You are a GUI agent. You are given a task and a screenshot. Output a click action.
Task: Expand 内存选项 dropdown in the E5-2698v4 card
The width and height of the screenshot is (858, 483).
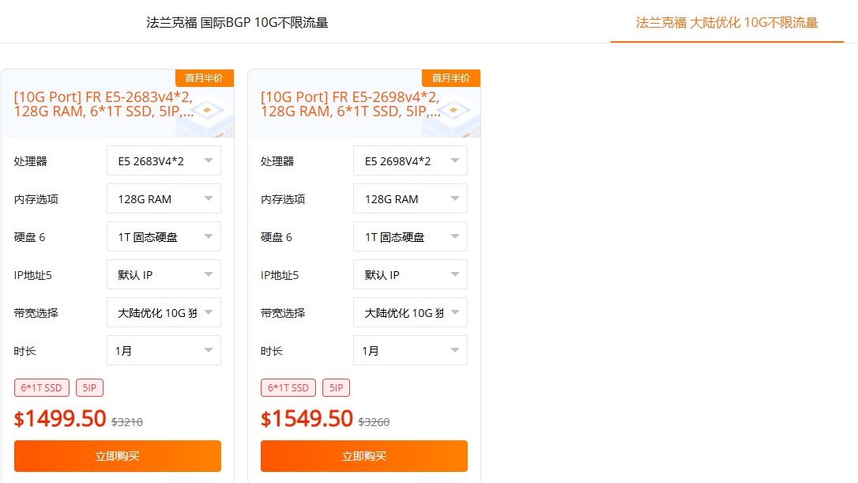pos(410,199)
